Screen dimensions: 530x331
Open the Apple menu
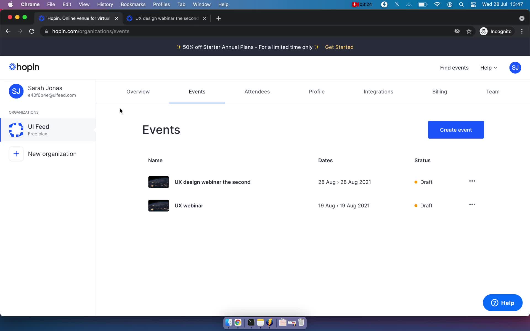[x=10, y=4]
